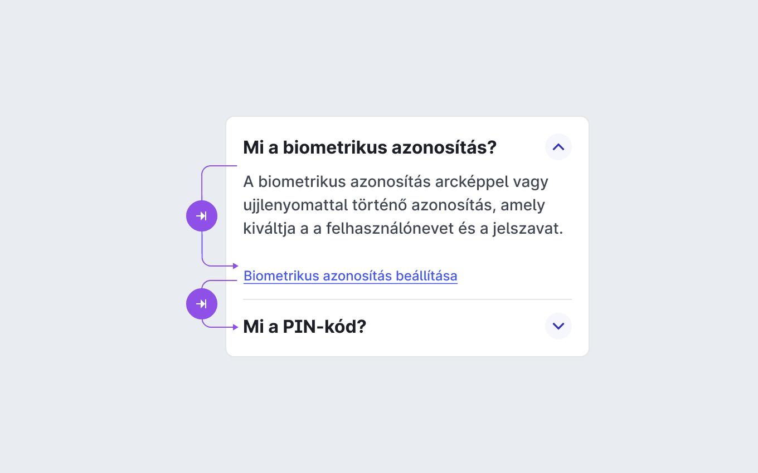Select the Mi a PIN-kód? accordion header
This screenshot has width=758, height=473.
point(407,327)
